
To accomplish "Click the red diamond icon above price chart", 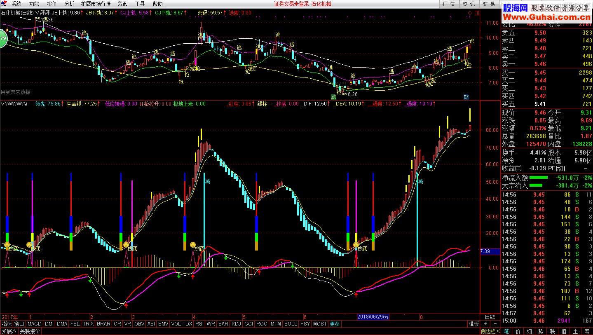I will coord(470,13).
